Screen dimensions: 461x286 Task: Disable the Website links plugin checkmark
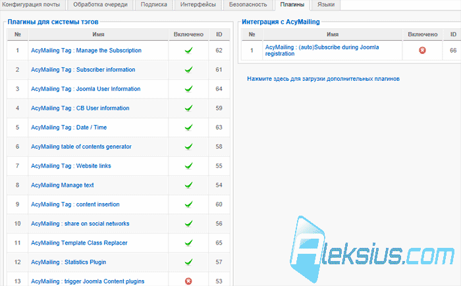(x=188, y=166)
